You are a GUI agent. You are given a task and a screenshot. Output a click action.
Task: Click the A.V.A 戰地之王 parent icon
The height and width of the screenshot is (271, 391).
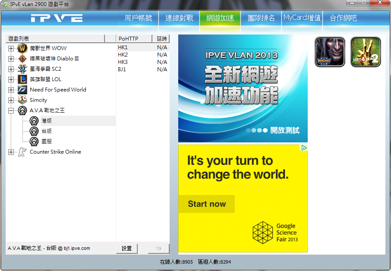tap(22, 110)
